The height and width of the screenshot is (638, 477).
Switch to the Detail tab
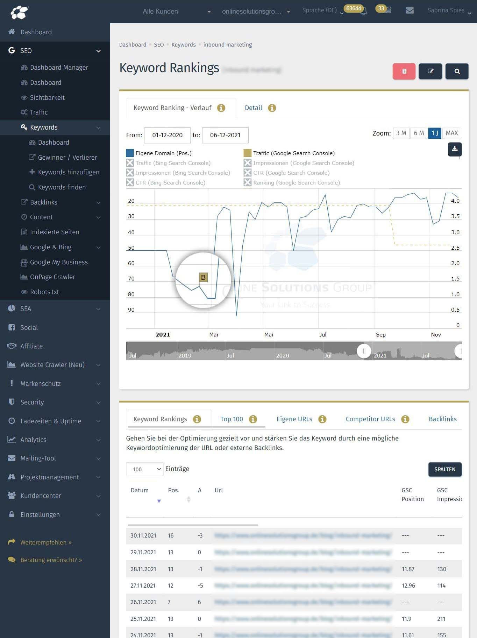click(x=254, y=108)
